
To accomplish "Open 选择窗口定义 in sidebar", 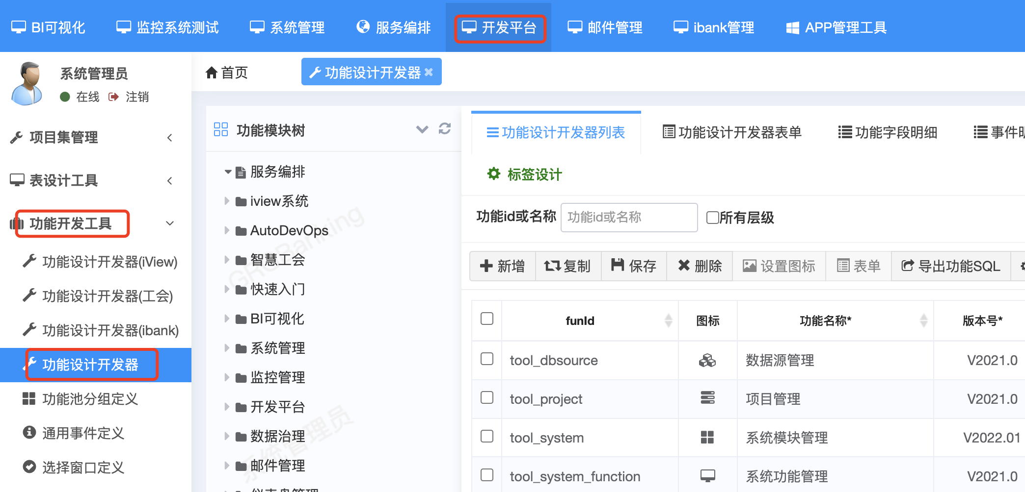I will tap(74, 467).
